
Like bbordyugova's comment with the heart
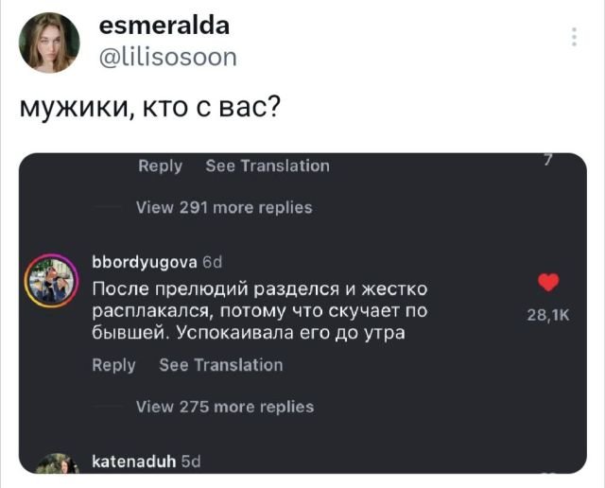click(547, 283)
